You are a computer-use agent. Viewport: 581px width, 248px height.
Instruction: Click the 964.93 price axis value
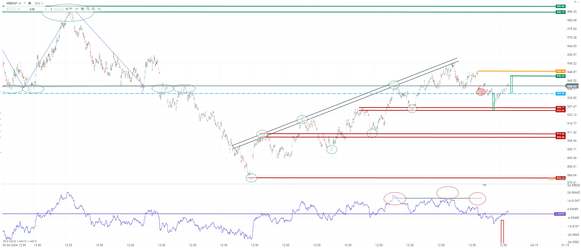[x=572, y=46]
